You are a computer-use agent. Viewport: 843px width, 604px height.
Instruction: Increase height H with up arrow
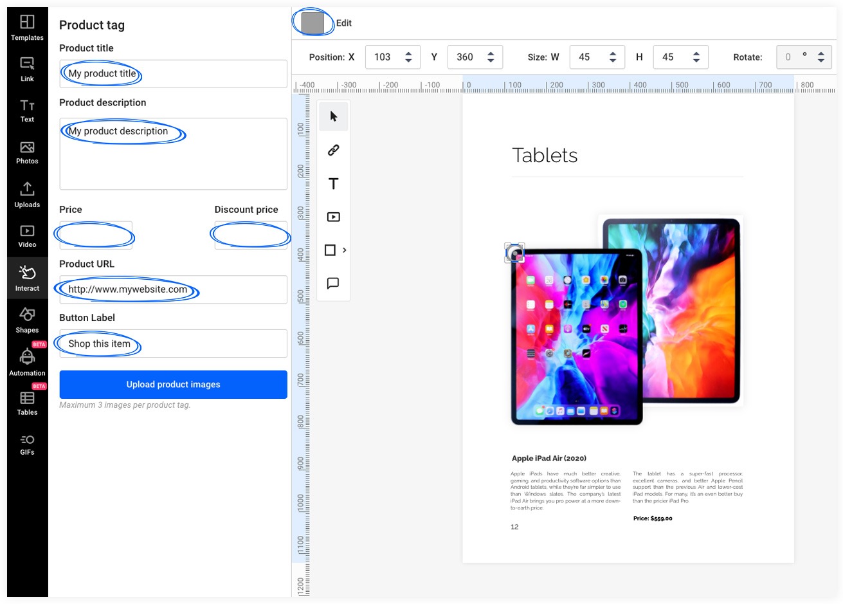(696, 53)
